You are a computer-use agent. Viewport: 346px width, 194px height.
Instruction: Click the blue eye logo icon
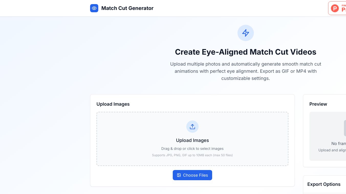coord(94,8)
